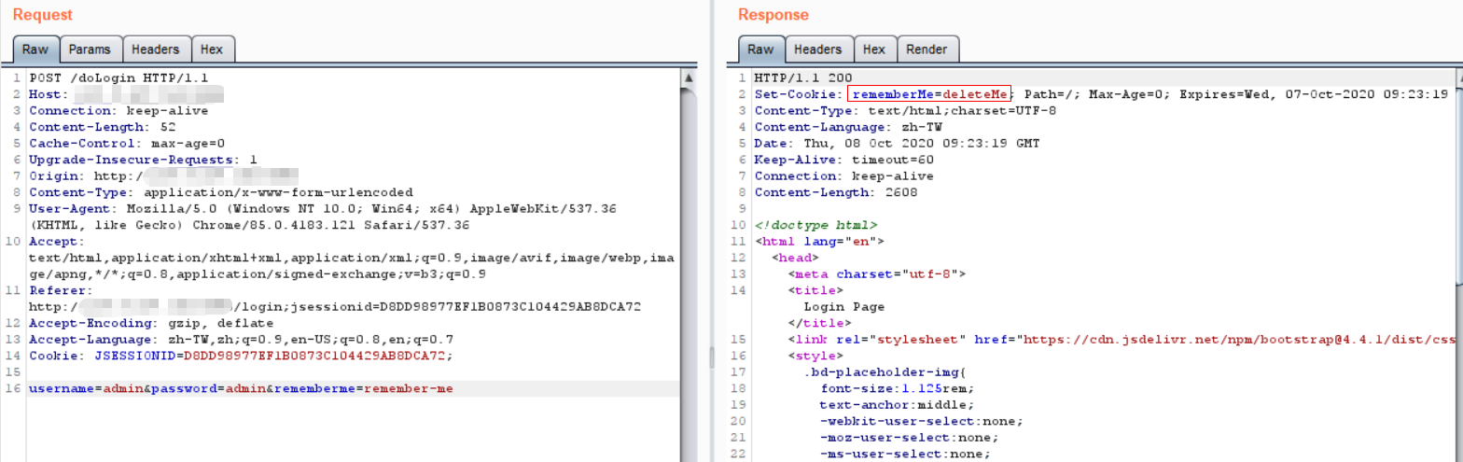Select the Request Raw tab

[x=35, y=49]
